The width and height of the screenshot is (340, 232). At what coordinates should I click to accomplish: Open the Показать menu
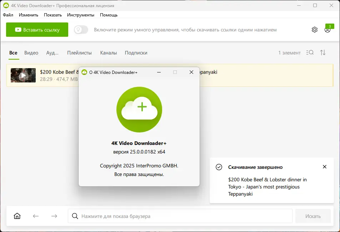point(53,15)
